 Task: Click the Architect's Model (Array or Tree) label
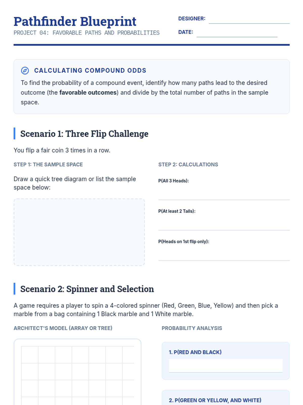pos(63,328)
